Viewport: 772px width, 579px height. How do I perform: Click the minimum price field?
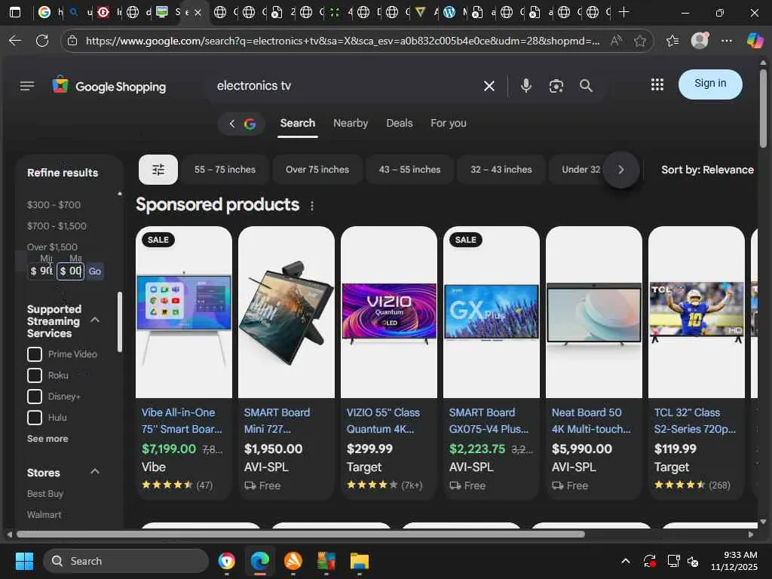pos(41,271)
